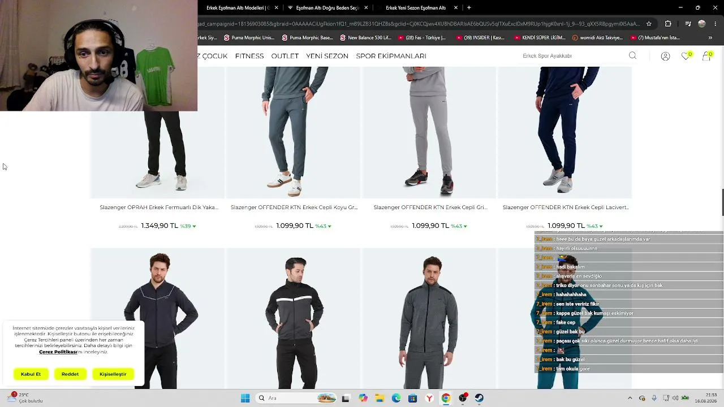The image size is (724, 407).
Task: Expand the %43 discount arrow on OFFENDER Lacivert
Action: pos(601,226)
